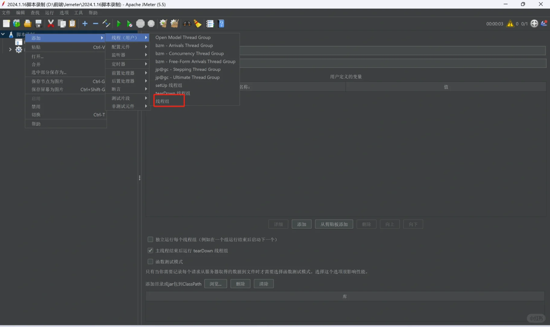Open Help with the question mark icon
Screen dimensions: 550x327
coord(221,24)
